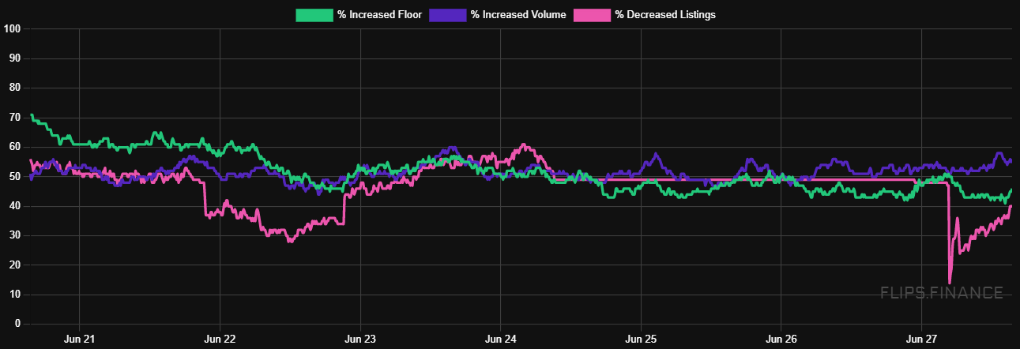Click the 70 y-axis value label
This screenshot has height=349, width=1020.
(14, 118)
